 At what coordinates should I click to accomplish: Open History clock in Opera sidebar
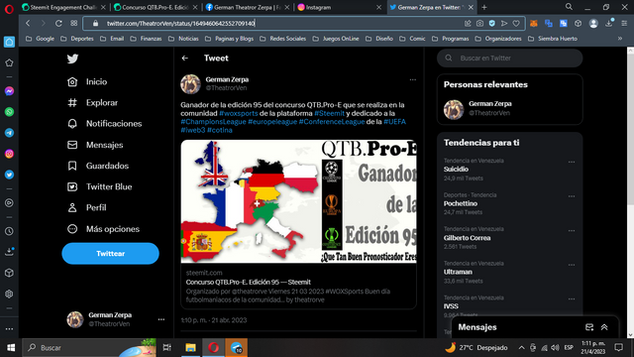[x=9, y=231]
